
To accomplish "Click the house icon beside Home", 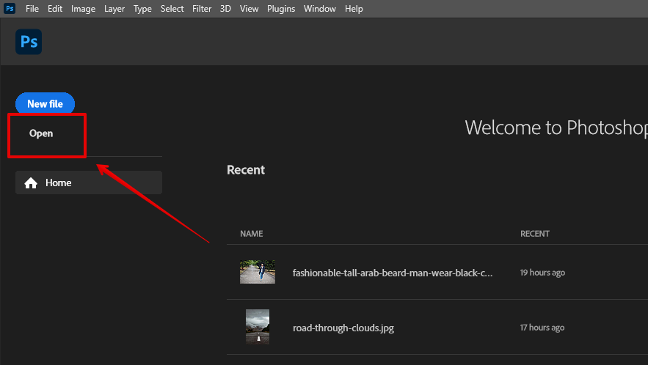I will tap(31, 183).
